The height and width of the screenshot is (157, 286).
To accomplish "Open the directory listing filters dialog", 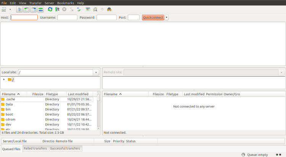I will click(x=88, y=9).
